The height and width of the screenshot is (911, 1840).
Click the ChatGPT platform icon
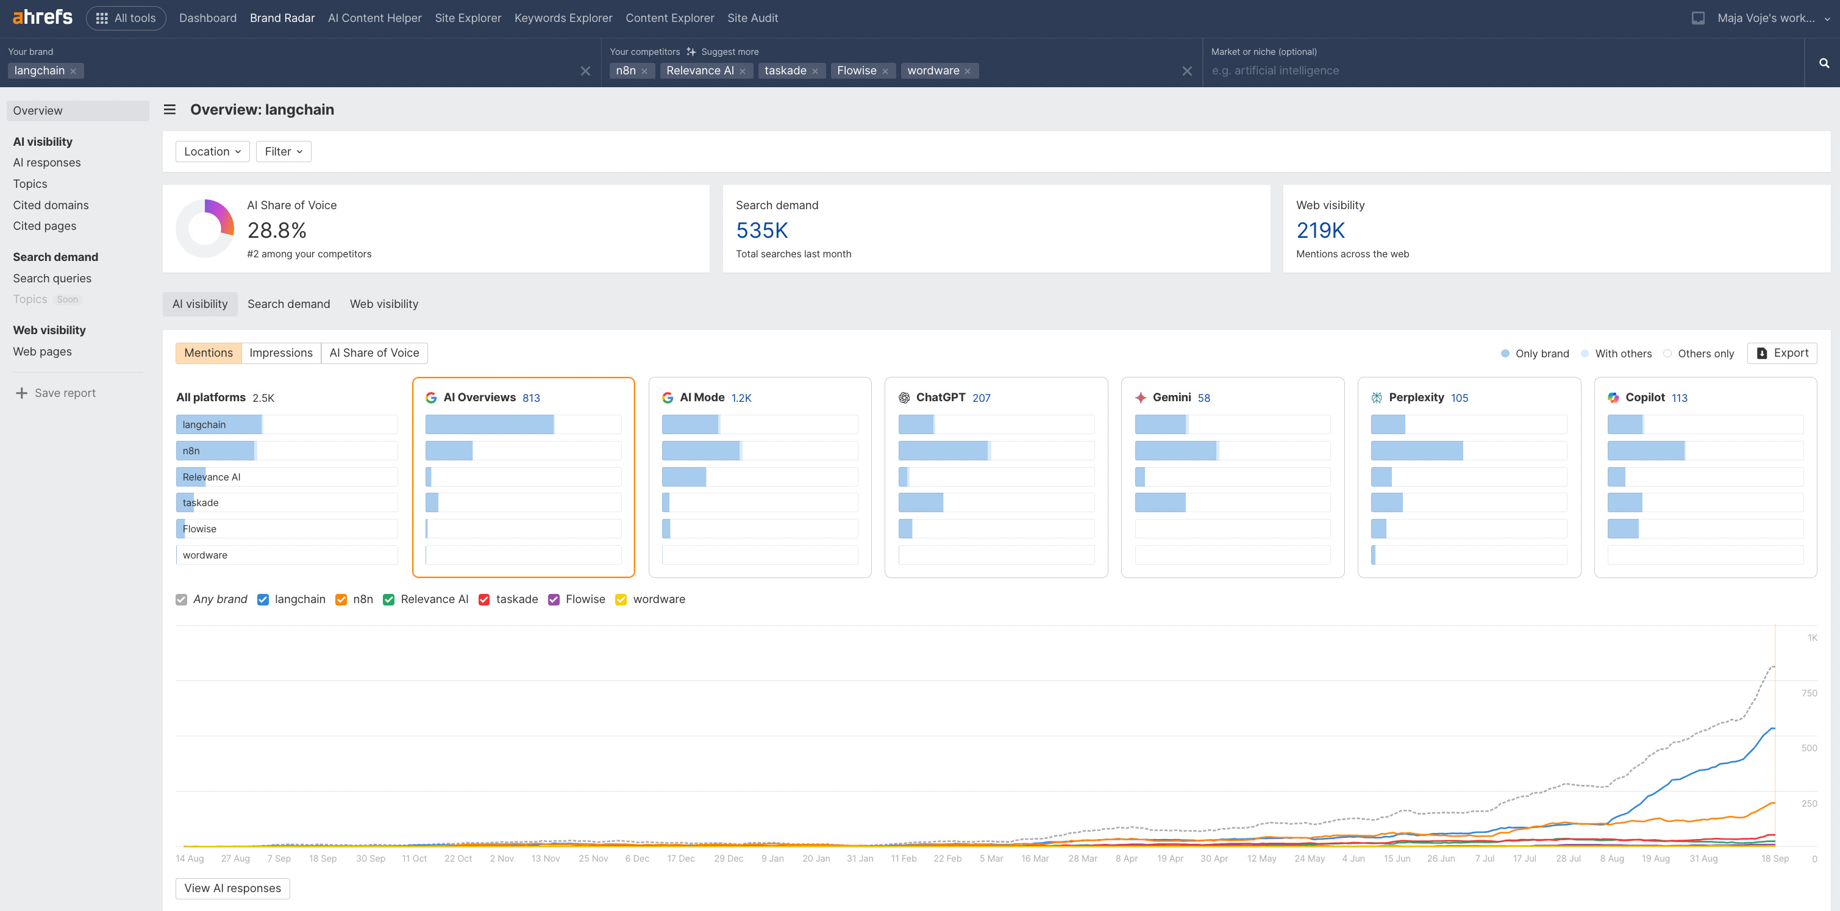point(904,398)
